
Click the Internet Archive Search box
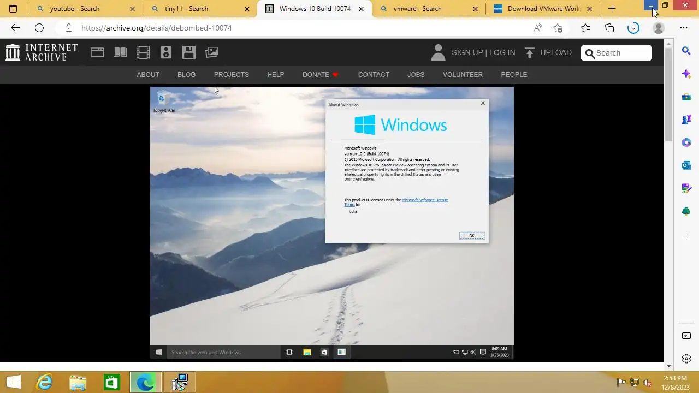(617, 53)
